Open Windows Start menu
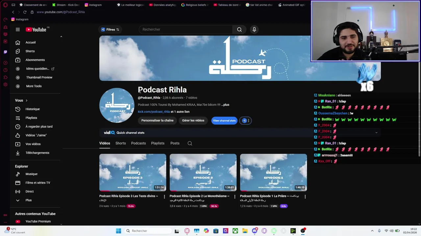The width and height of the screenshot is (421, 236). (x=118, y=231)
